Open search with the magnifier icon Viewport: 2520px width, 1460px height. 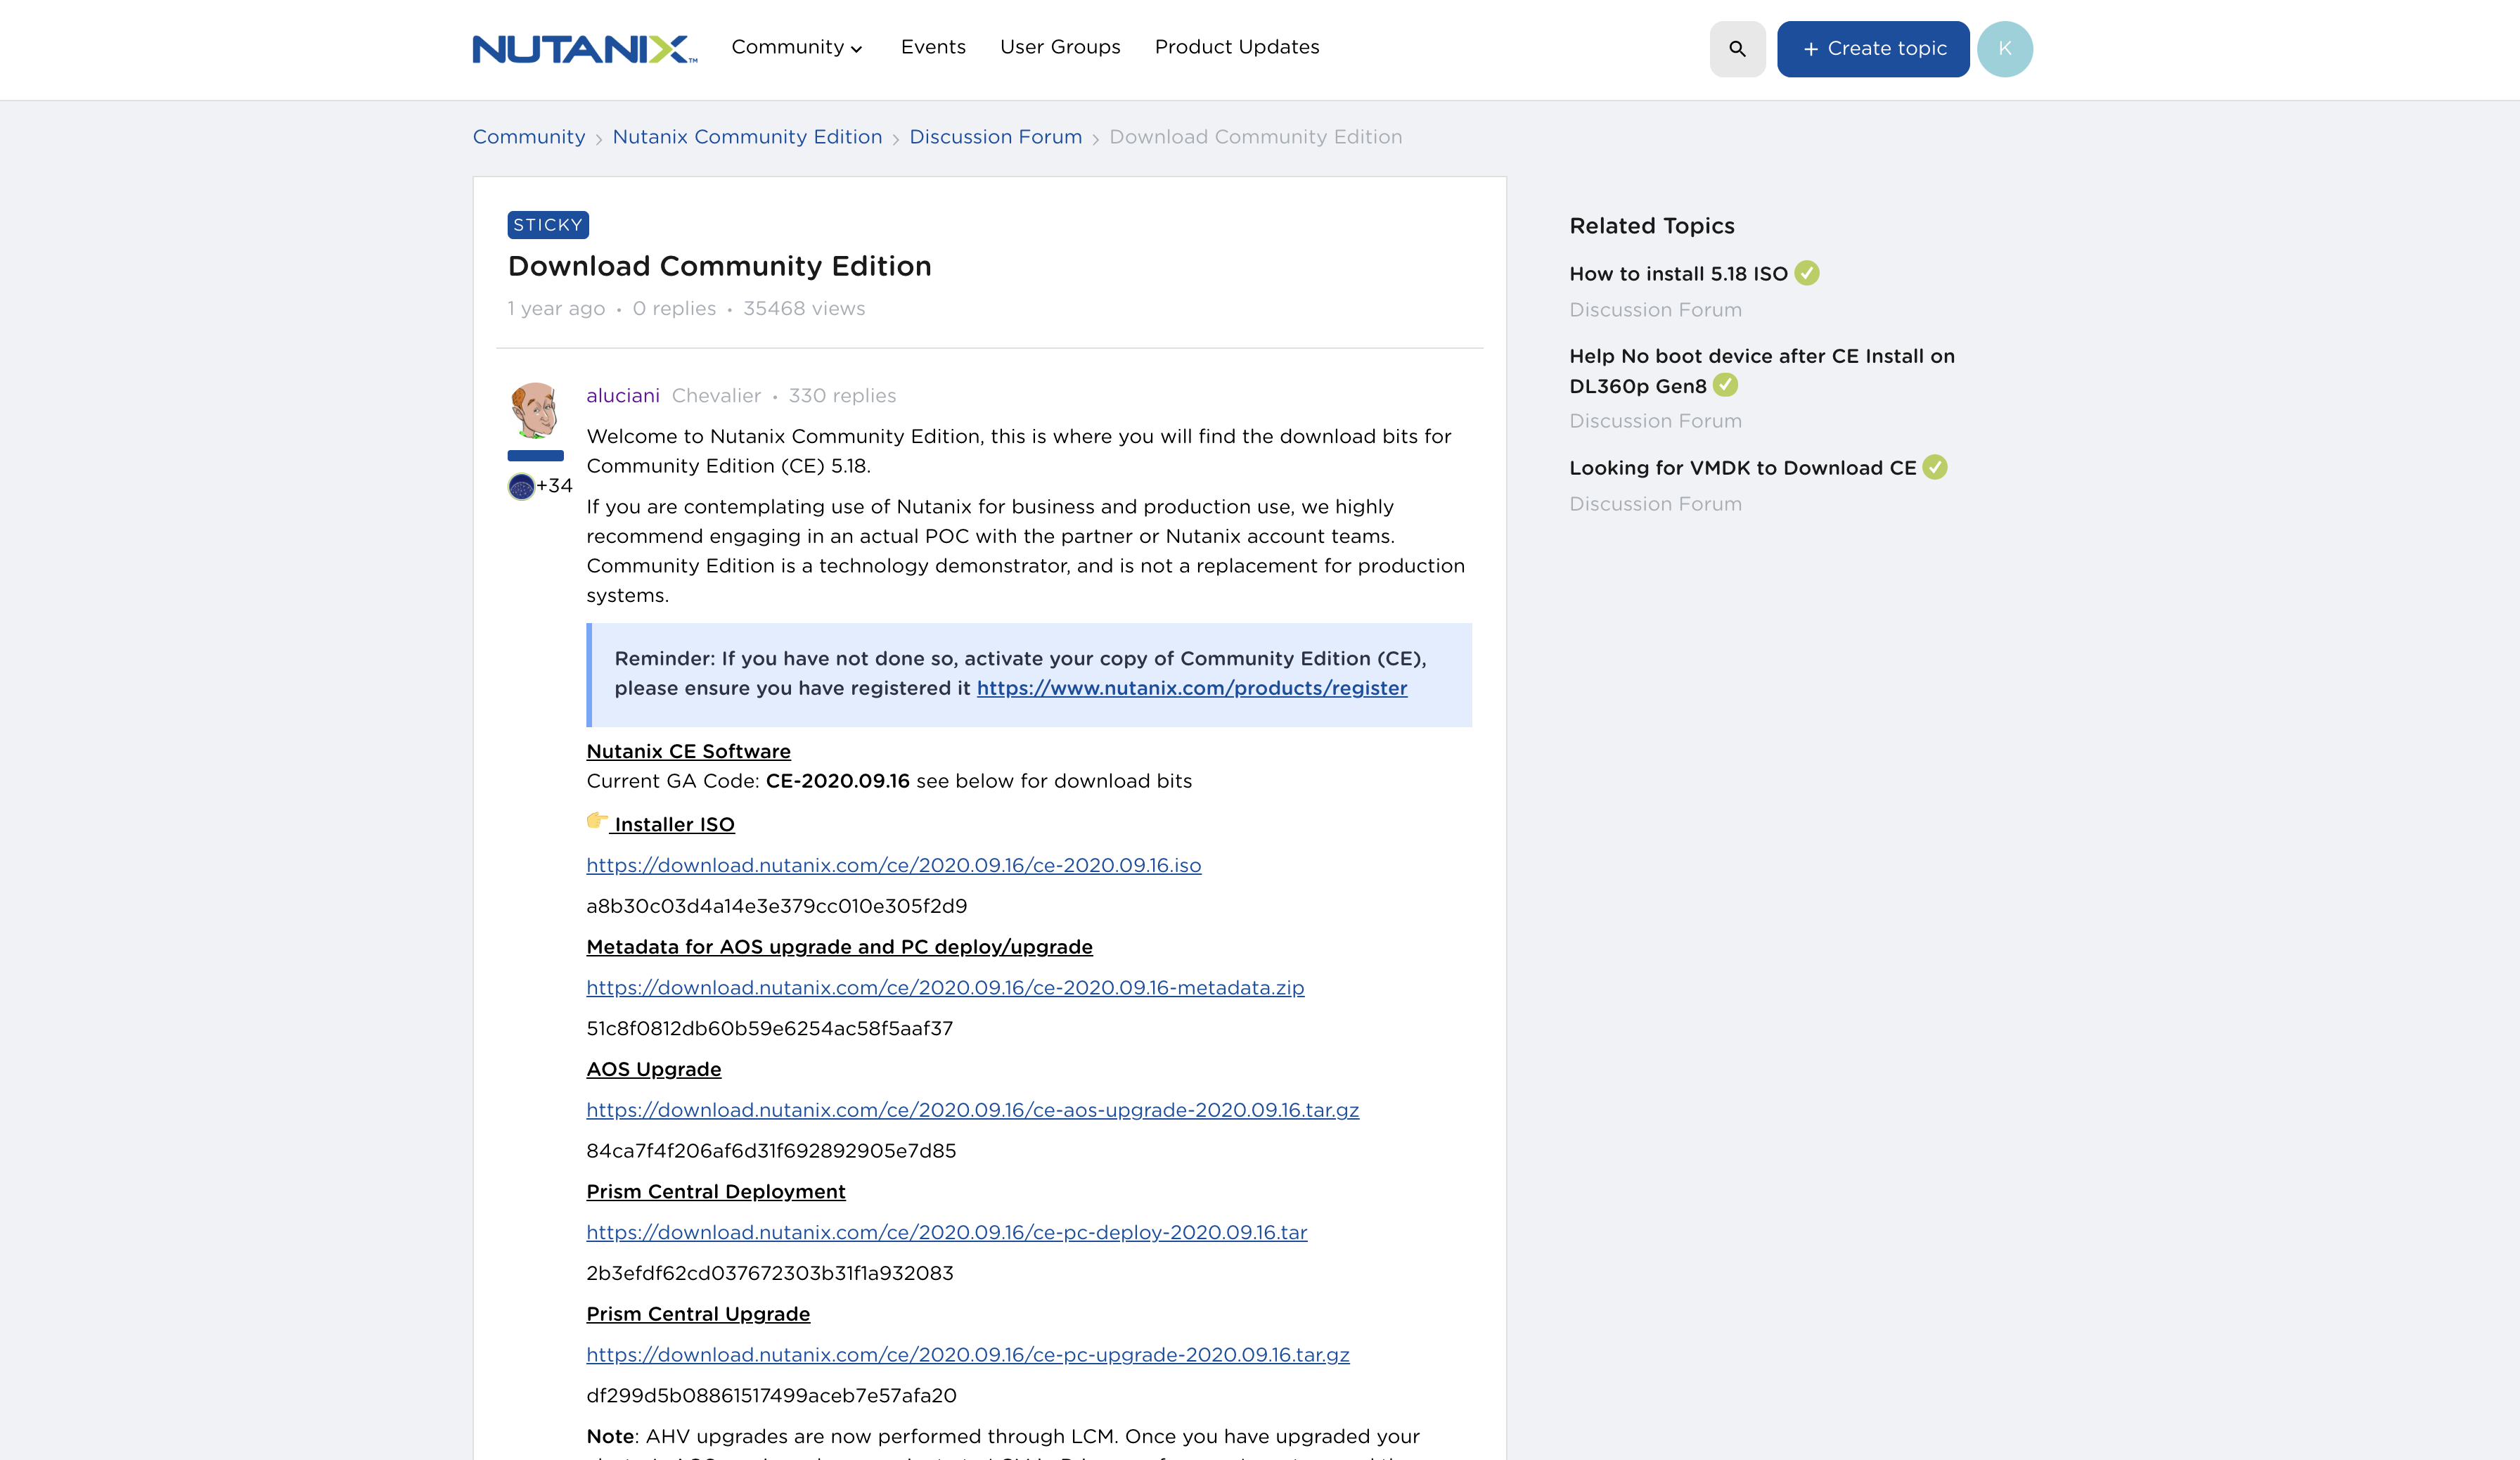1737,49
